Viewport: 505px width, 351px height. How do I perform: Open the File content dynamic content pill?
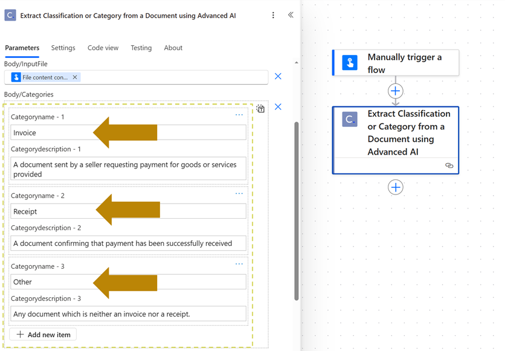[42, 77]
